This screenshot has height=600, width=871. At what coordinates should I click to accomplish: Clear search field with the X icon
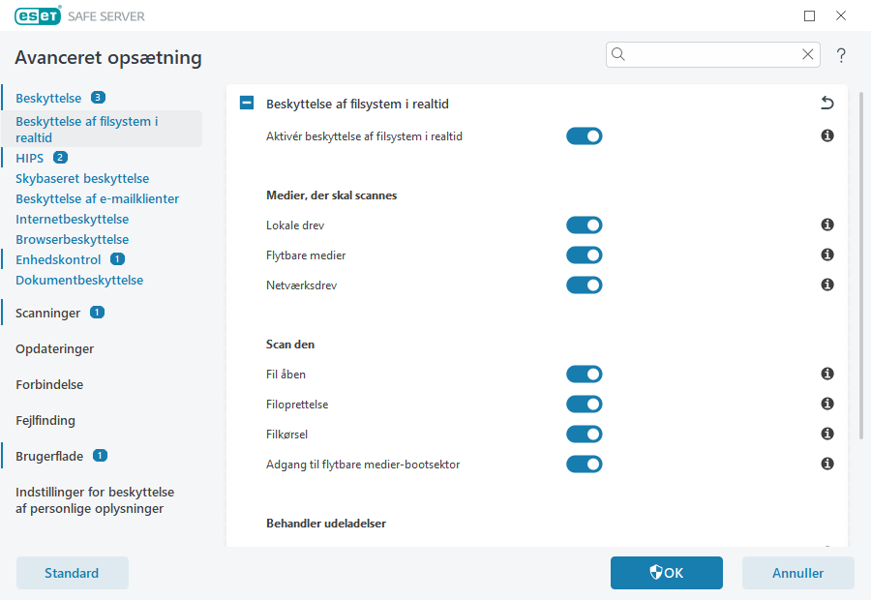pyautogui.click(x=807, y=55)
